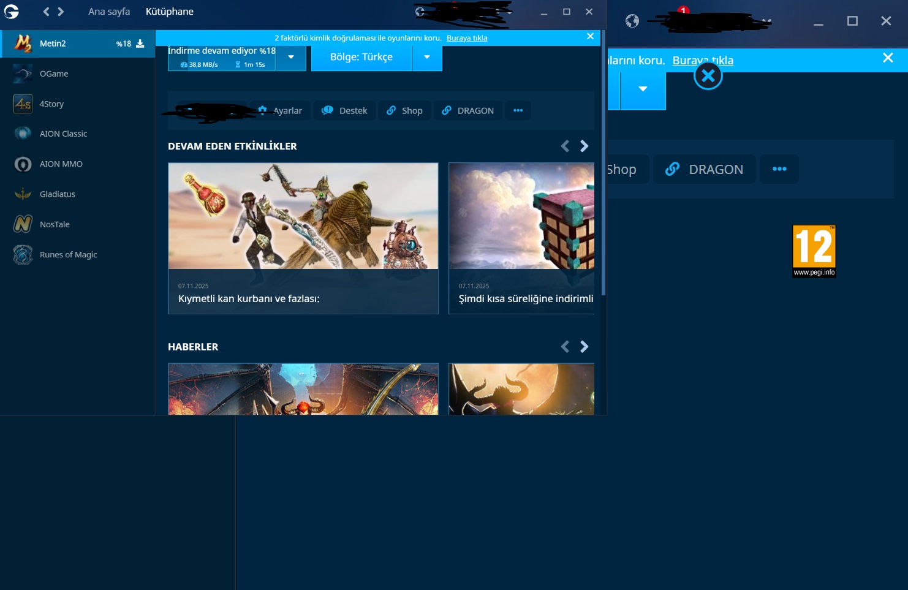Click the Gameforge logo icon
908x590 pixels.
pyautogui.click(x=11, y=11)
